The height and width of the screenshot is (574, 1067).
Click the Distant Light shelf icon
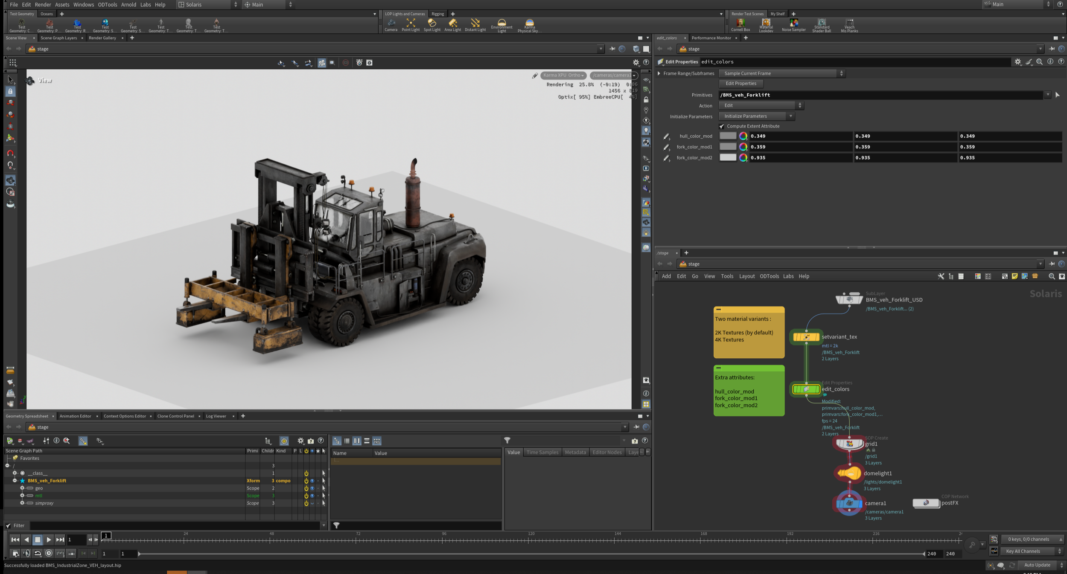[x=475, y=24]
